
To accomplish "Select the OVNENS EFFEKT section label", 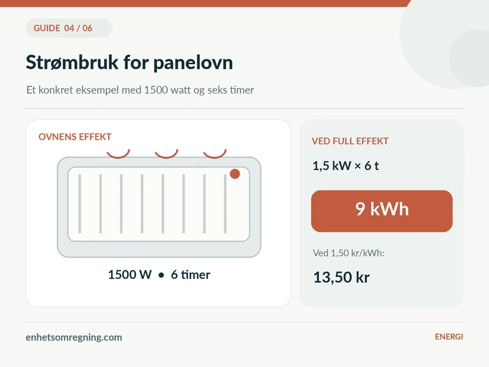I will point(75,137).
